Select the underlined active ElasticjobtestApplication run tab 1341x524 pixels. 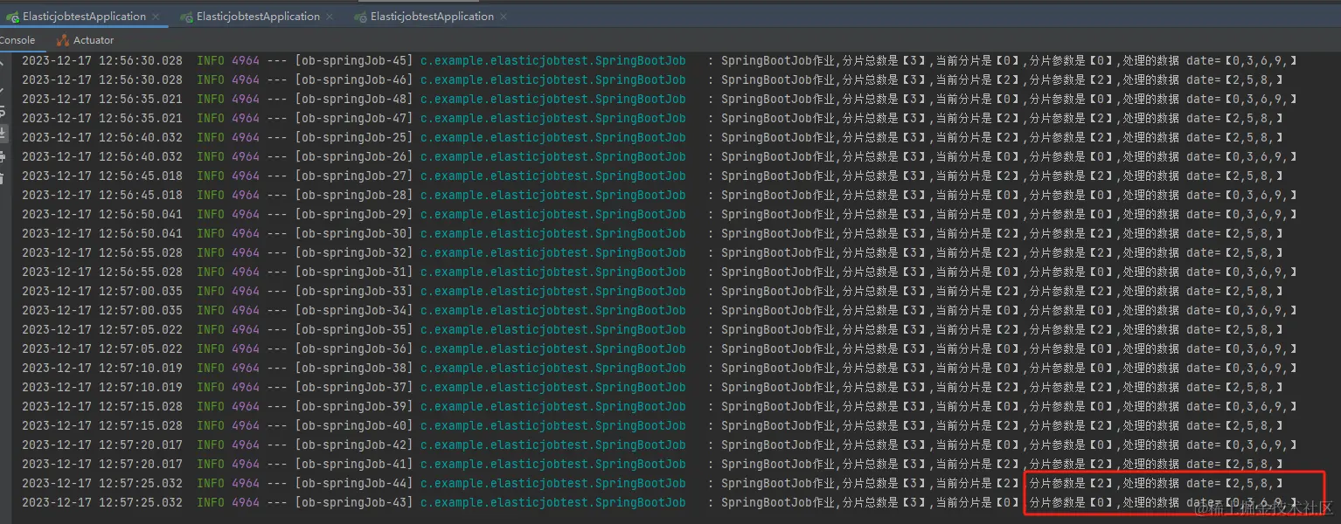(x=84, y=17)
